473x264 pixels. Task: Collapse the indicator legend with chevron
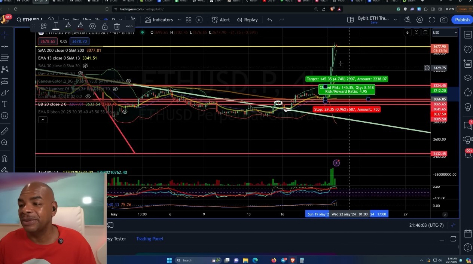[43, 120]
